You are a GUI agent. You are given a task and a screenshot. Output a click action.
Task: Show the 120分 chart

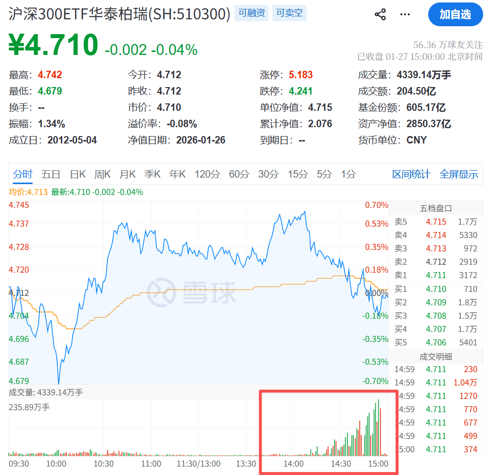(207, 174)
